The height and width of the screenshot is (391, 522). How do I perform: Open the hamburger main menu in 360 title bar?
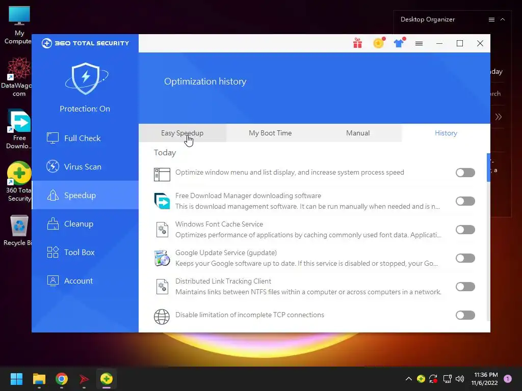[419, 43]
